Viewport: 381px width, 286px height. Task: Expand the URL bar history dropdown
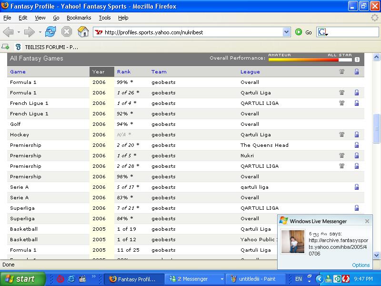(287, 32)
